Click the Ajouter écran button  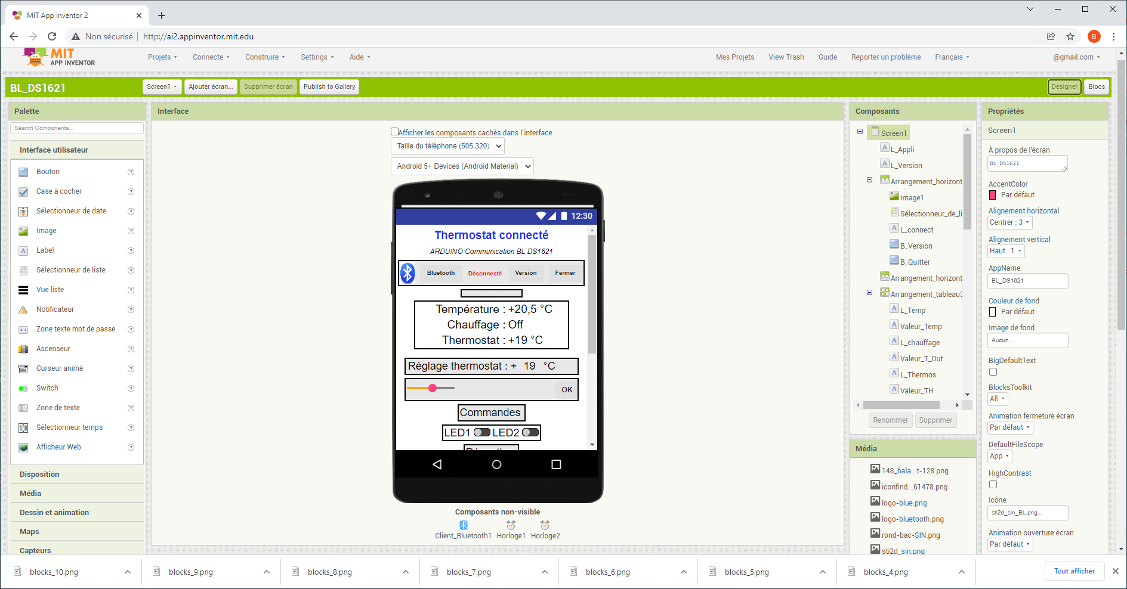[x=211, y=87]
